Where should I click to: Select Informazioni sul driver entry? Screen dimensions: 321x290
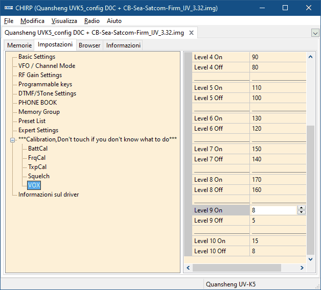[x=49, y=195]
